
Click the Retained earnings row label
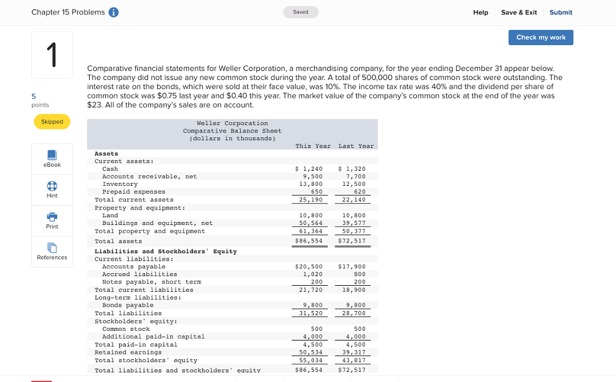click(x=128, y=353)
